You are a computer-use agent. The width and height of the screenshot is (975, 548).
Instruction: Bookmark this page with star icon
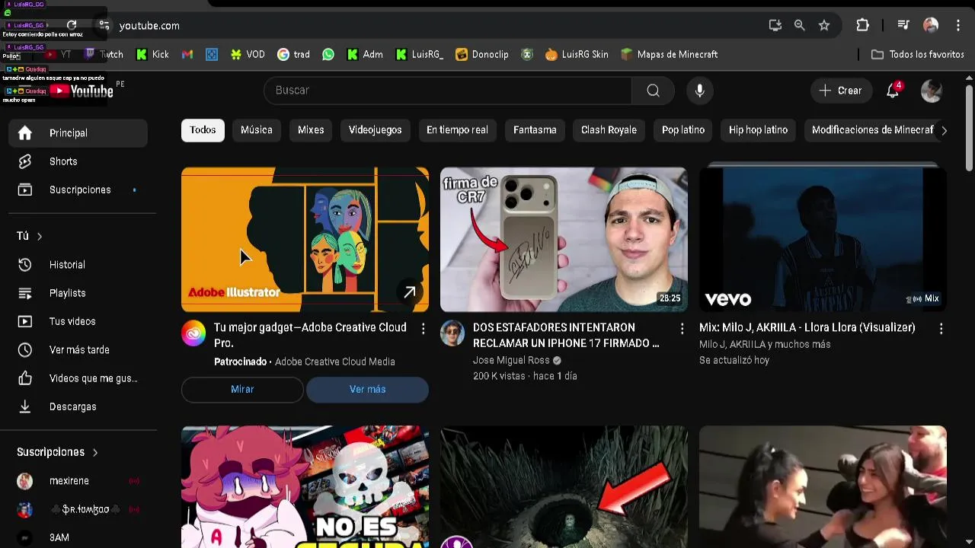824,25
